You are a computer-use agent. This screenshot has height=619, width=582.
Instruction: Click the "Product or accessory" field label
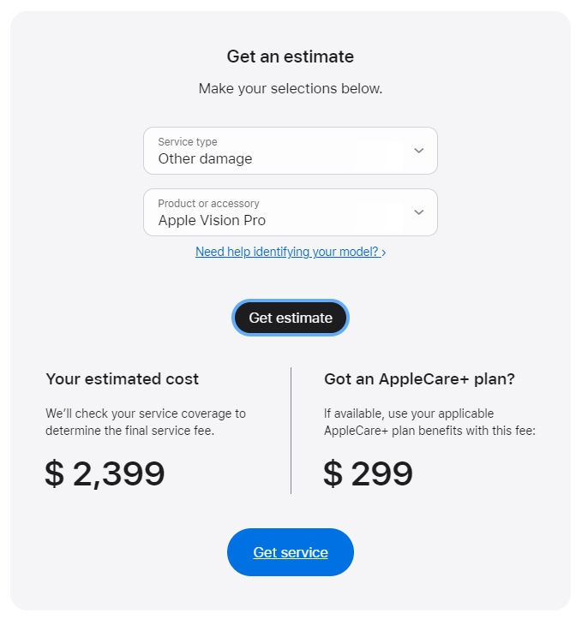[x=208, y=204]
